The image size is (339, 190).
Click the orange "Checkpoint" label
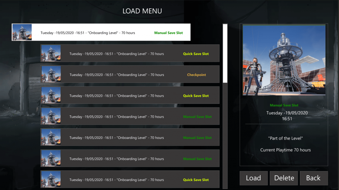196,75
